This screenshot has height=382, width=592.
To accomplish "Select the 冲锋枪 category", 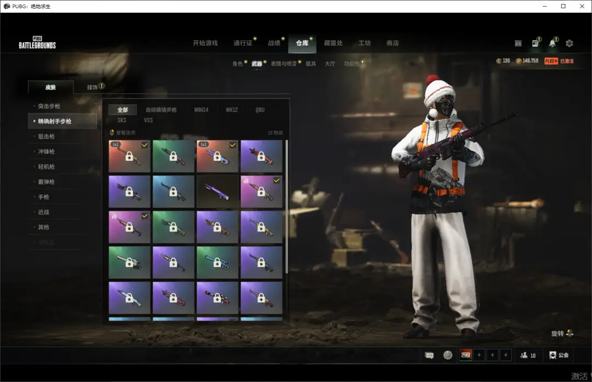I will coord(47,152).
